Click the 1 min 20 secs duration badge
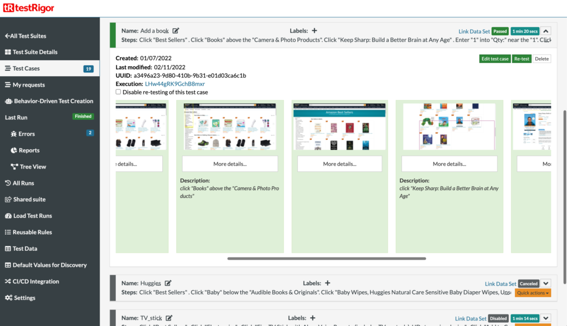The image size is (567, 326). 525,31
